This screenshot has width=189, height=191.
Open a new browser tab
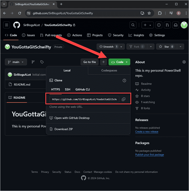coord(61,4)
